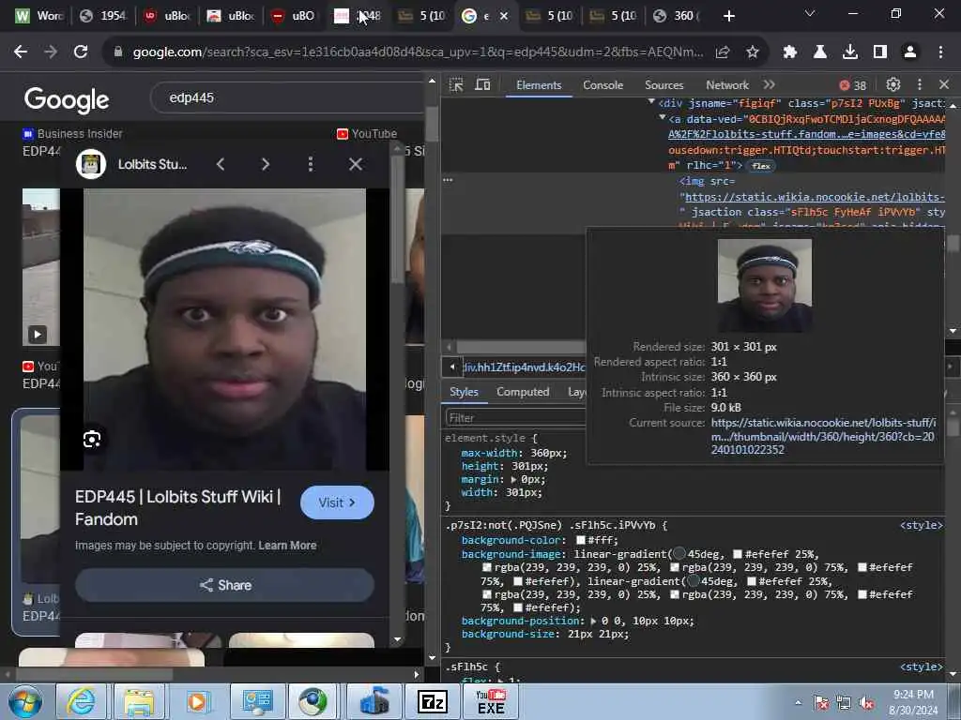Collapse the anchor data-ved node
Viewport: 961px width, 720px height.
click(662, 117)
